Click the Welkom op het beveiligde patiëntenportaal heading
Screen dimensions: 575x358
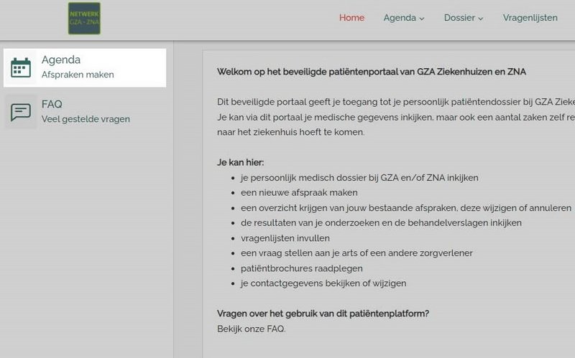[372, 72]
